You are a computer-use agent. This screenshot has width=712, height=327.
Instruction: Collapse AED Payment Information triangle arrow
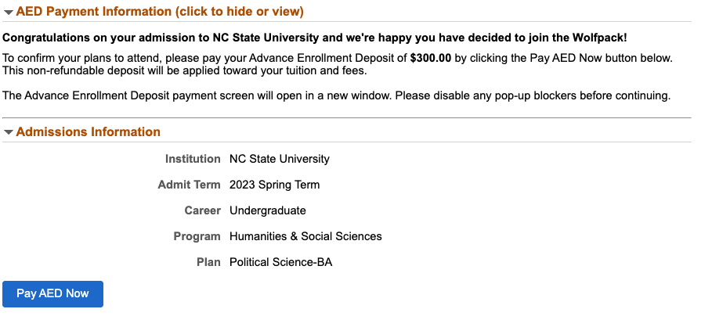click(x=9, y=13)
